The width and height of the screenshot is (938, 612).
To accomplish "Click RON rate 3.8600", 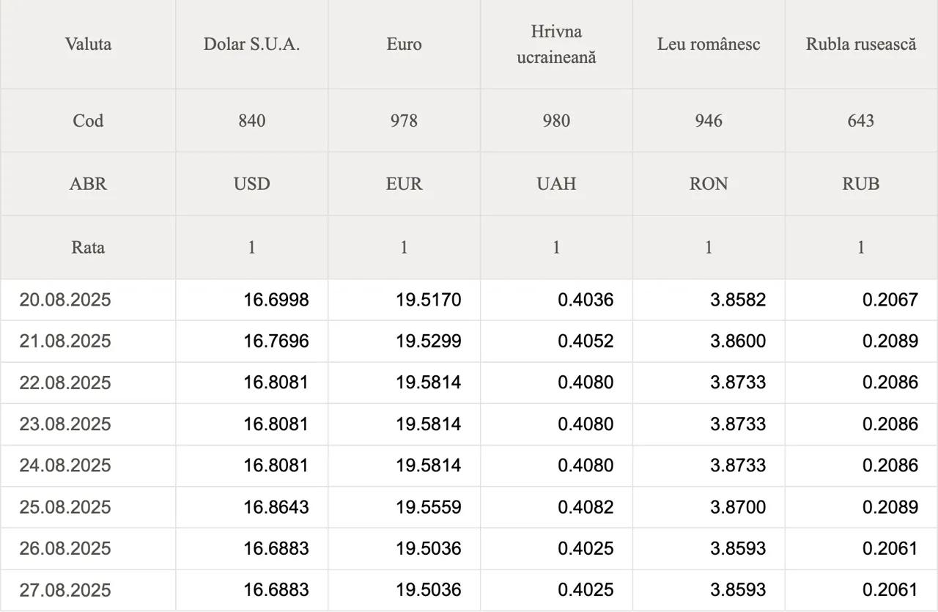I will [738, 342].
